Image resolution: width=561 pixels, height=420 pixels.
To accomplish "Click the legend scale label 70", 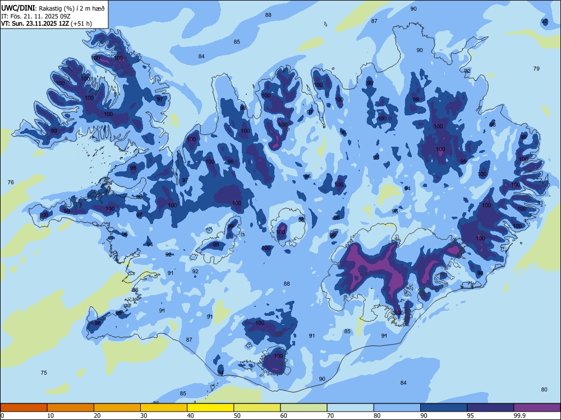I will [x=330, y=416].
